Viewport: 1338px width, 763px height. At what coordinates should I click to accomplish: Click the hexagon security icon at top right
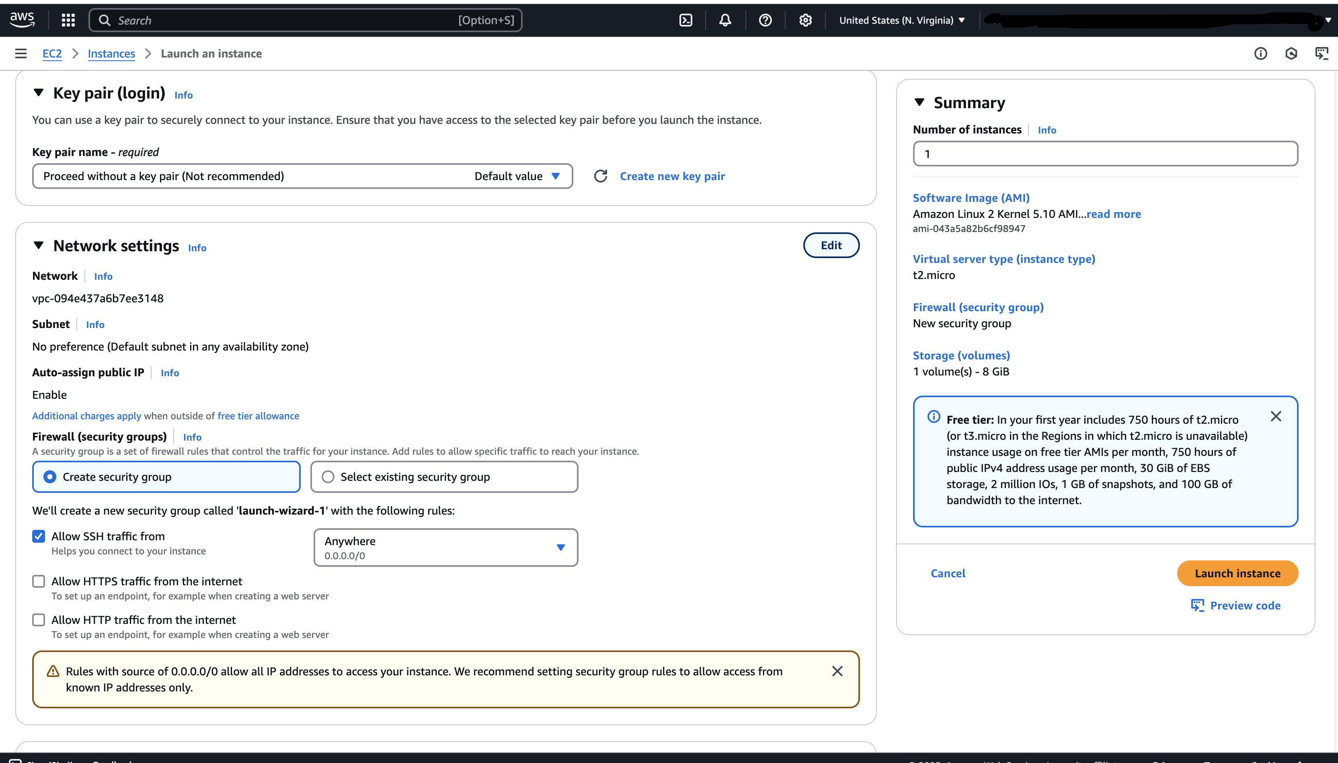pos(1291,53)
